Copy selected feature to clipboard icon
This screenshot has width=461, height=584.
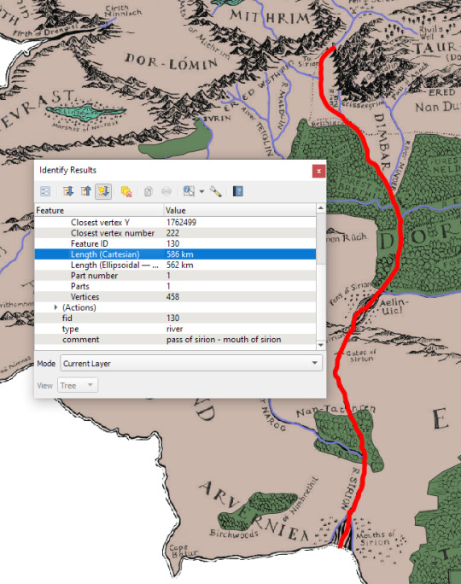149,191
